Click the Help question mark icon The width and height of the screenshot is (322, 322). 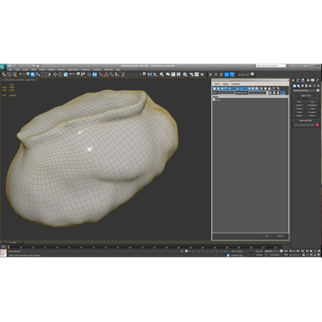point(306,66)
